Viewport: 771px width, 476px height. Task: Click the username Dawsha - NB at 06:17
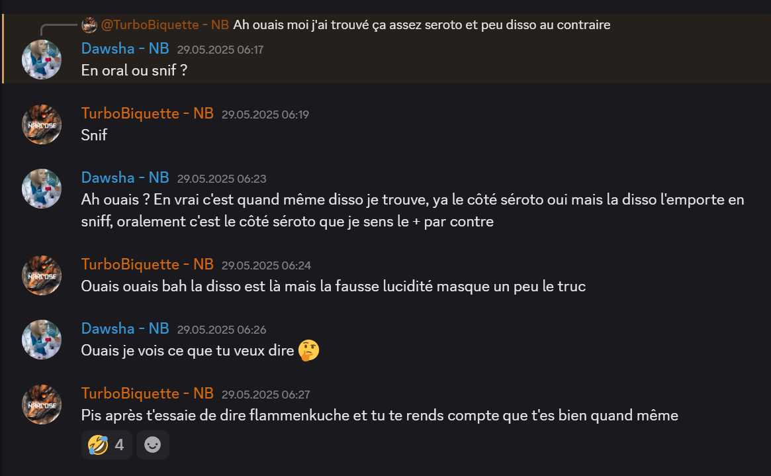tap(125, 49)
